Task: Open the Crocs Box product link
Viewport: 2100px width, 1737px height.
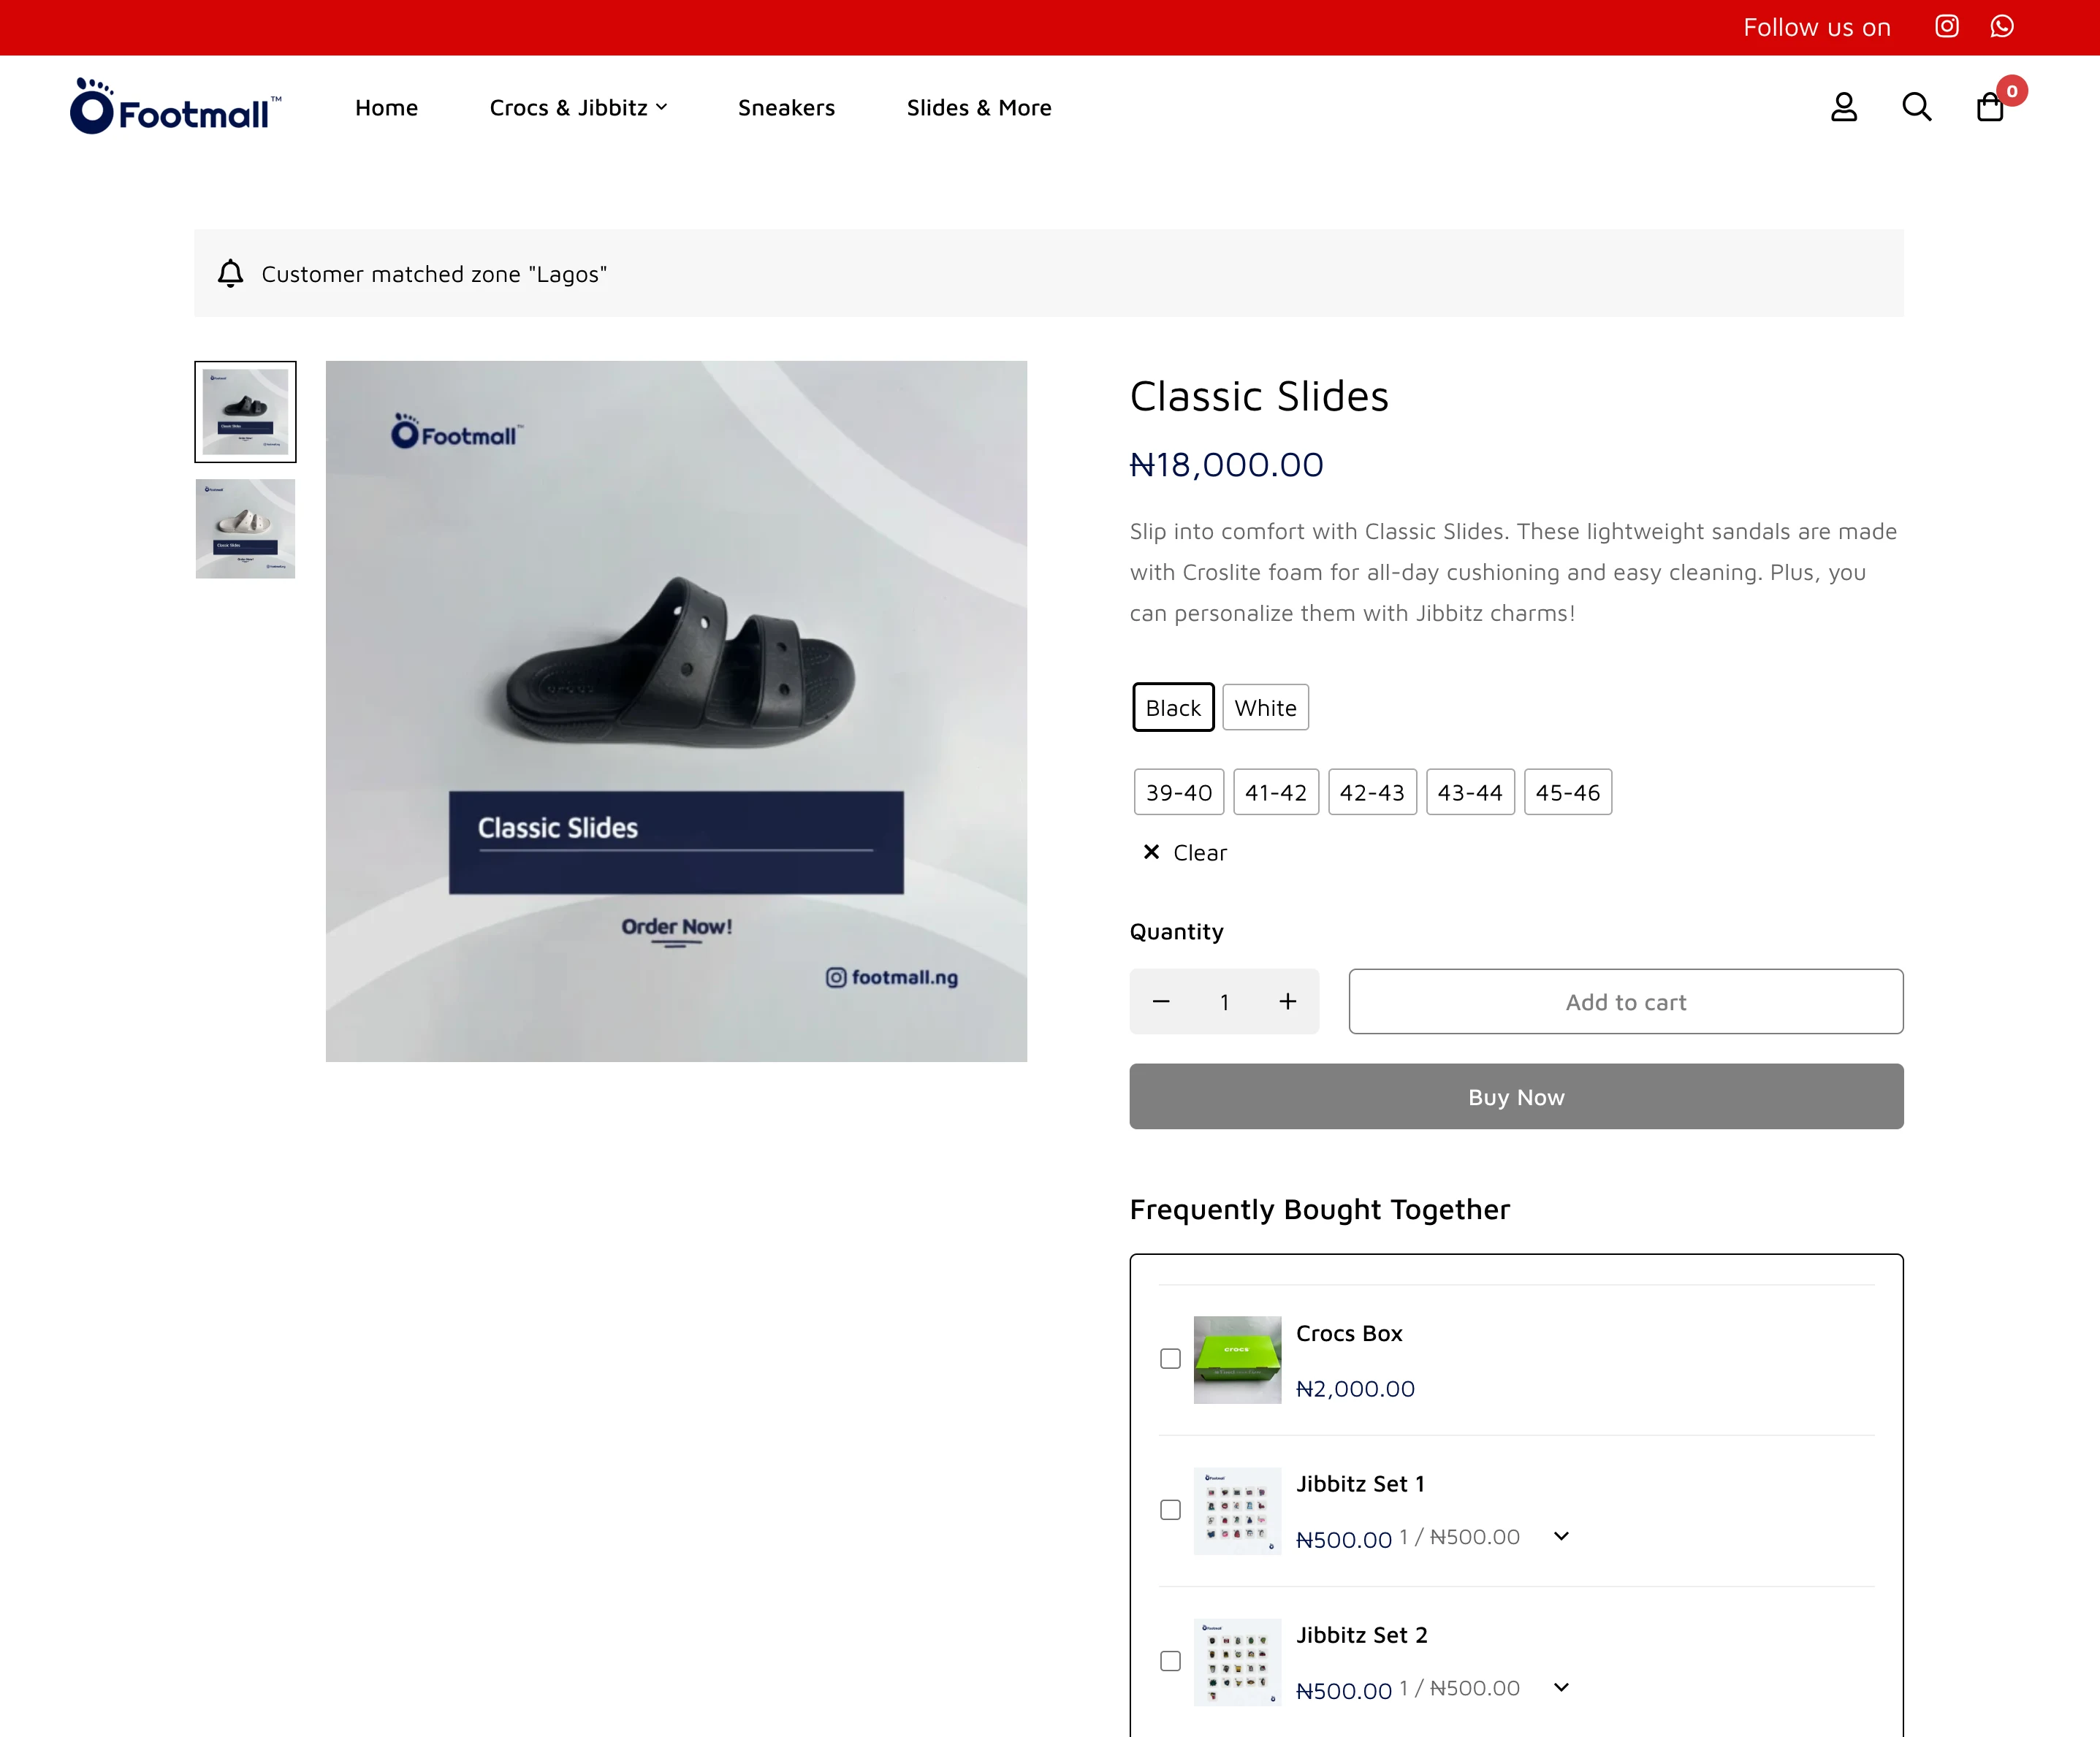Action: click(x=1349, y=1333)
